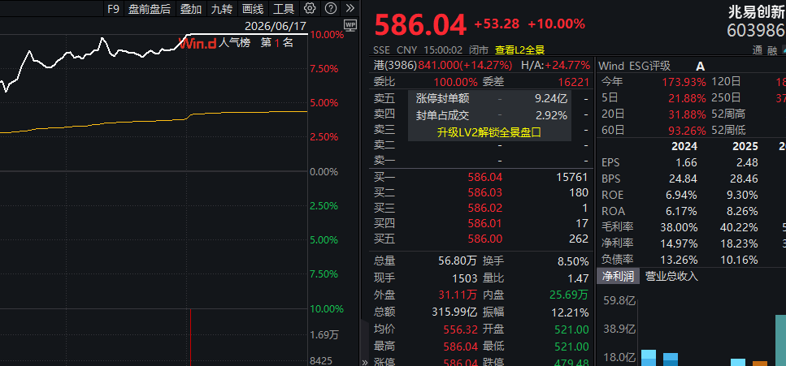Click the stock name 兆易创新

tap(757, 12)
